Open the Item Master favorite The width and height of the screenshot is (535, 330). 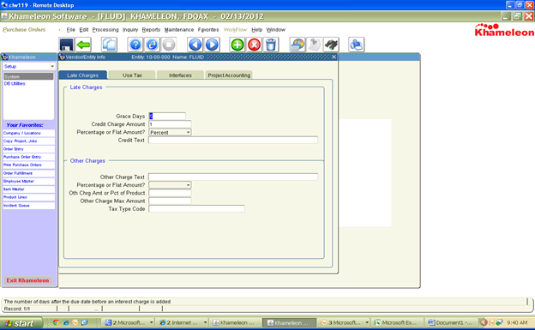point(28,189)
